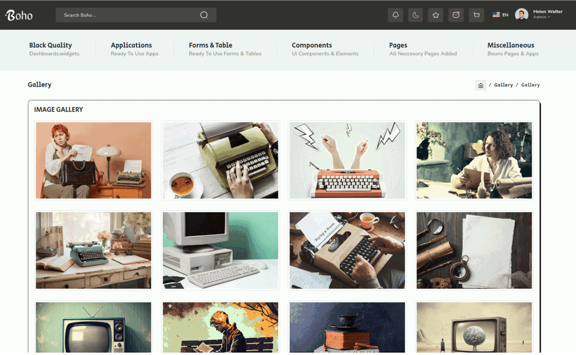Select the Pages menu item
Image resolution: width=576 pixels, height=355 pixels.
coord(398,45)
